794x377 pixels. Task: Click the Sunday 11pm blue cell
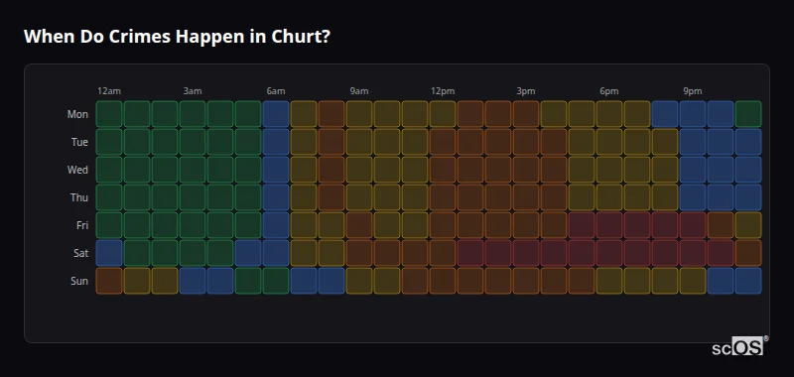coord(748,281)
